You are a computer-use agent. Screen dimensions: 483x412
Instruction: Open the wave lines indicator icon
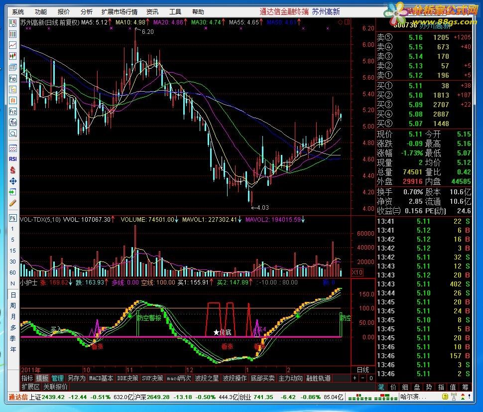[x=12, y=148]
